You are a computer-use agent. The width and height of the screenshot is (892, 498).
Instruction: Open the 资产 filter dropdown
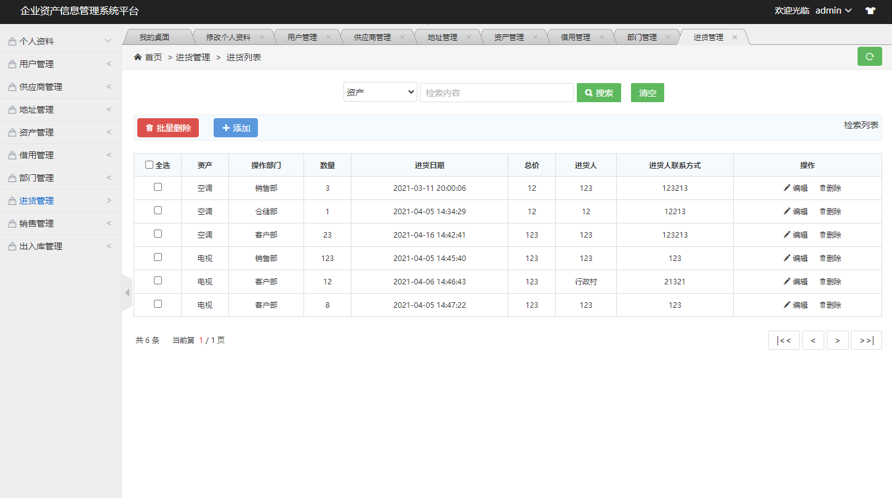[380, 91]
